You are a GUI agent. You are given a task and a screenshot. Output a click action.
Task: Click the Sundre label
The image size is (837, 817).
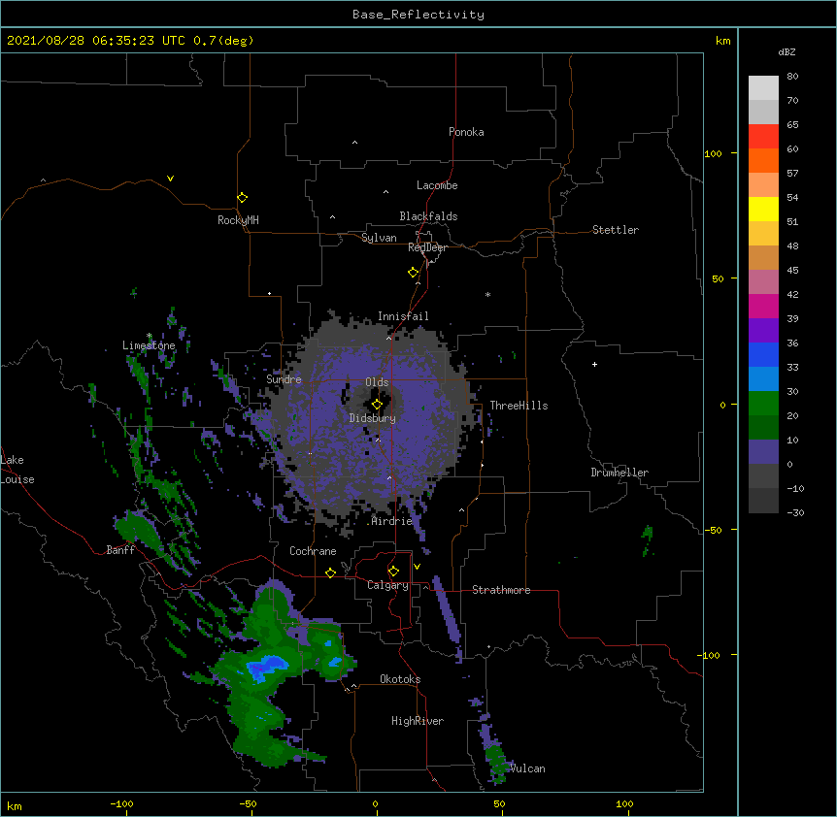(x=284, y=379)
